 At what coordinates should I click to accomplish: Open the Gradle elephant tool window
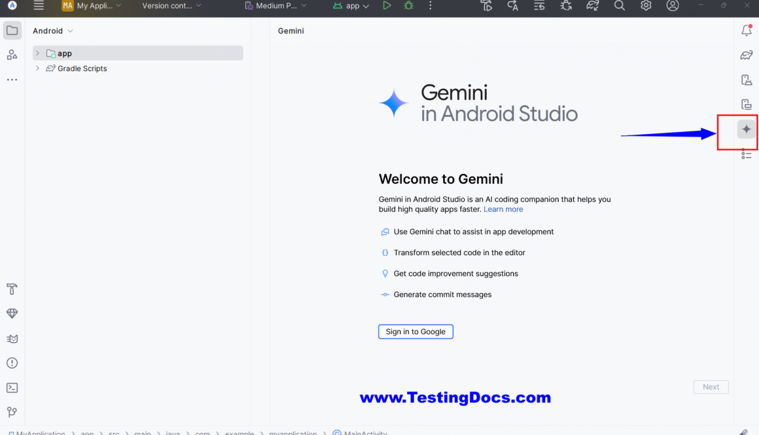click(x=746, y=55)
